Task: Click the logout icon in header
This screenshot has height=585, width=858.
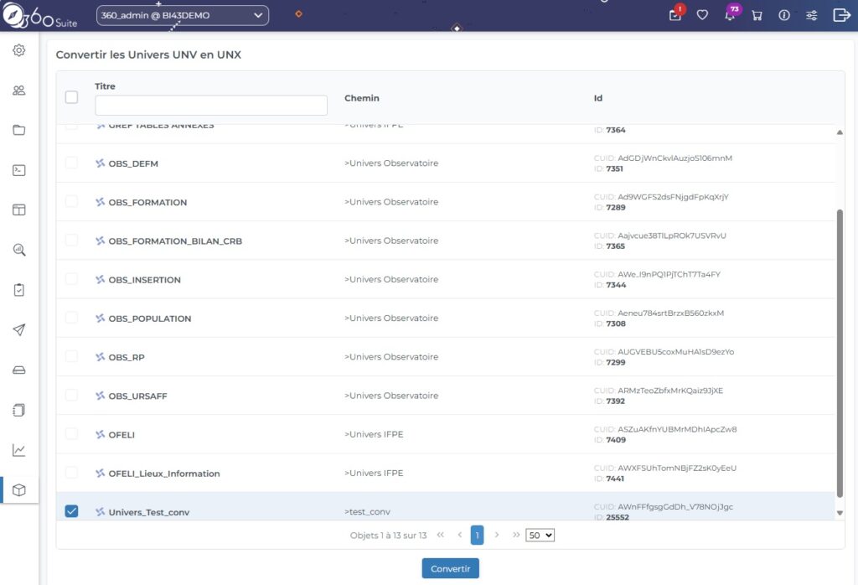Action: [841, 15]
